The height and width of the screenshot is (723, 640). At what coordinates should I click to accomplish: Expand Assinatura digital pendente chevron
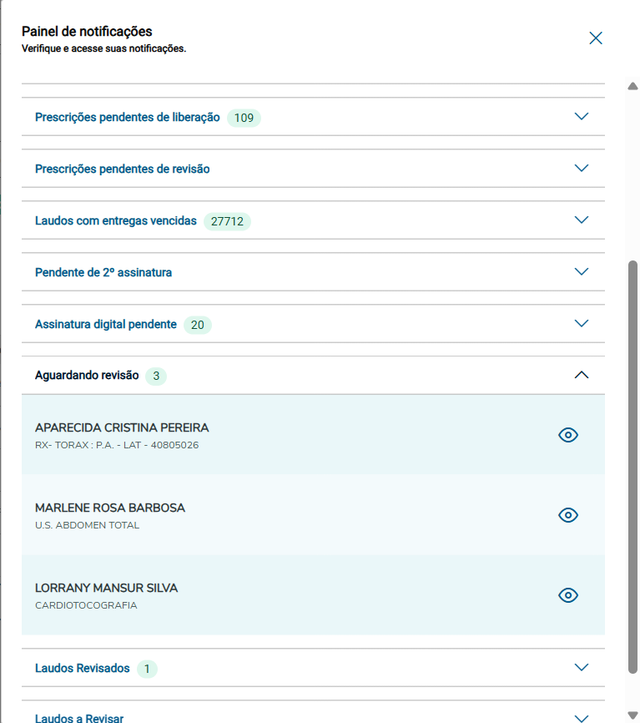[582, 324]
